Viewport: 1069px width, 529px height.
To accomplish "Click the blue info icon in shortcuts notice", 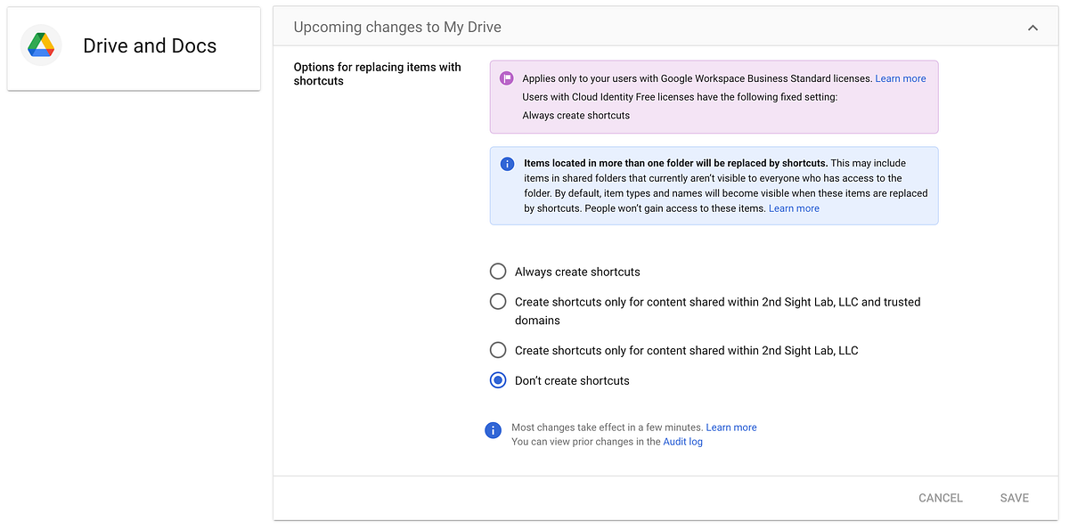I will point(507,164).
